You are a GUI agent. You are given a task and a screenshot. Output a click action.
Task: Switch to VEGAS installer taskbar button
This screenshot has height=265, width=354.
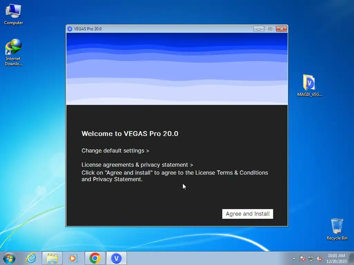pyautogui.click(x=116, y=258)
